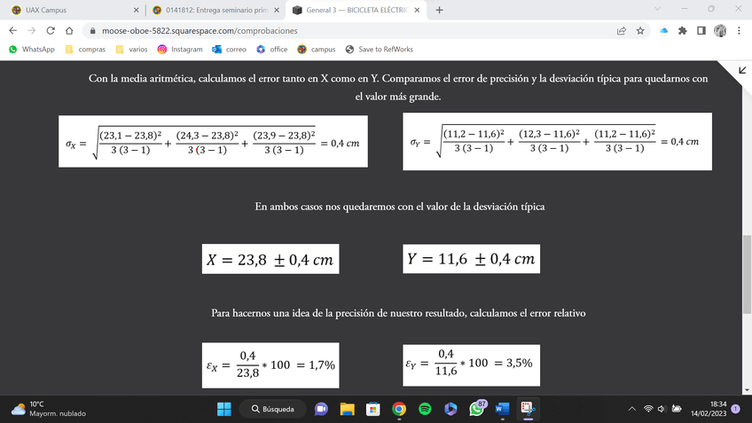This screenshot has height=423, width=752.
Task: Open the sigma X deviation formula image
Action: click(x=213, y=141)
